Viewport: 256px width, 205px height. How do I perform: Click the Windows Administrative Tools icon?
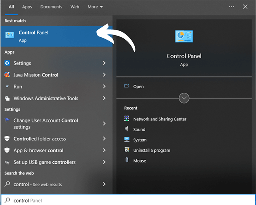coord(7,98)
